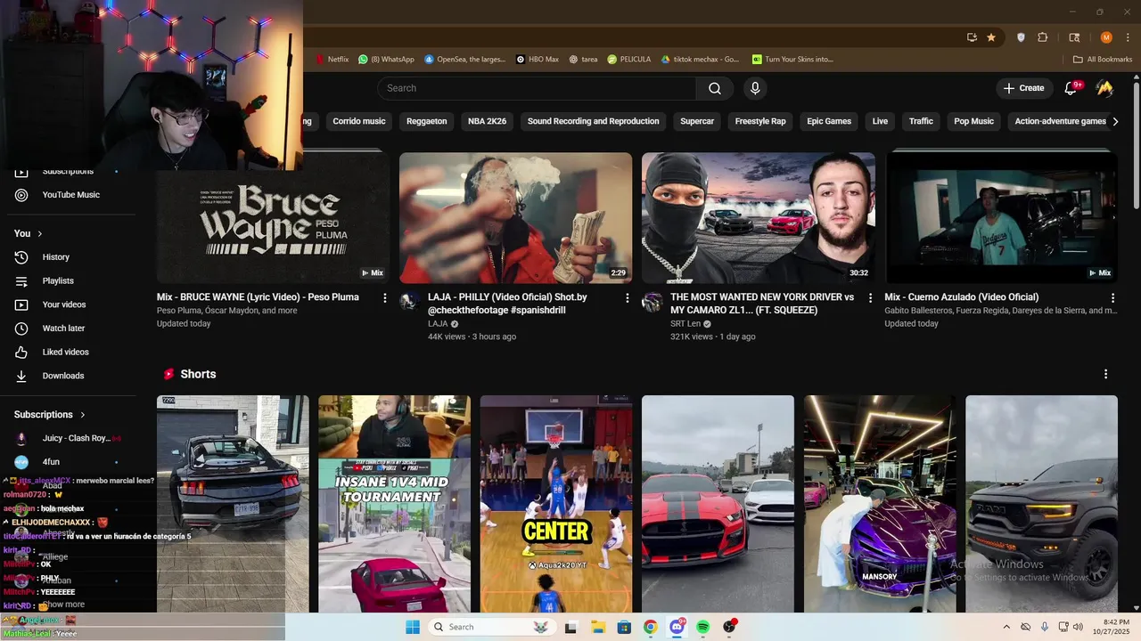Open the shield extension icon in Chrome toolbar
The image size is (1141, 641).
click(1021, 37)
